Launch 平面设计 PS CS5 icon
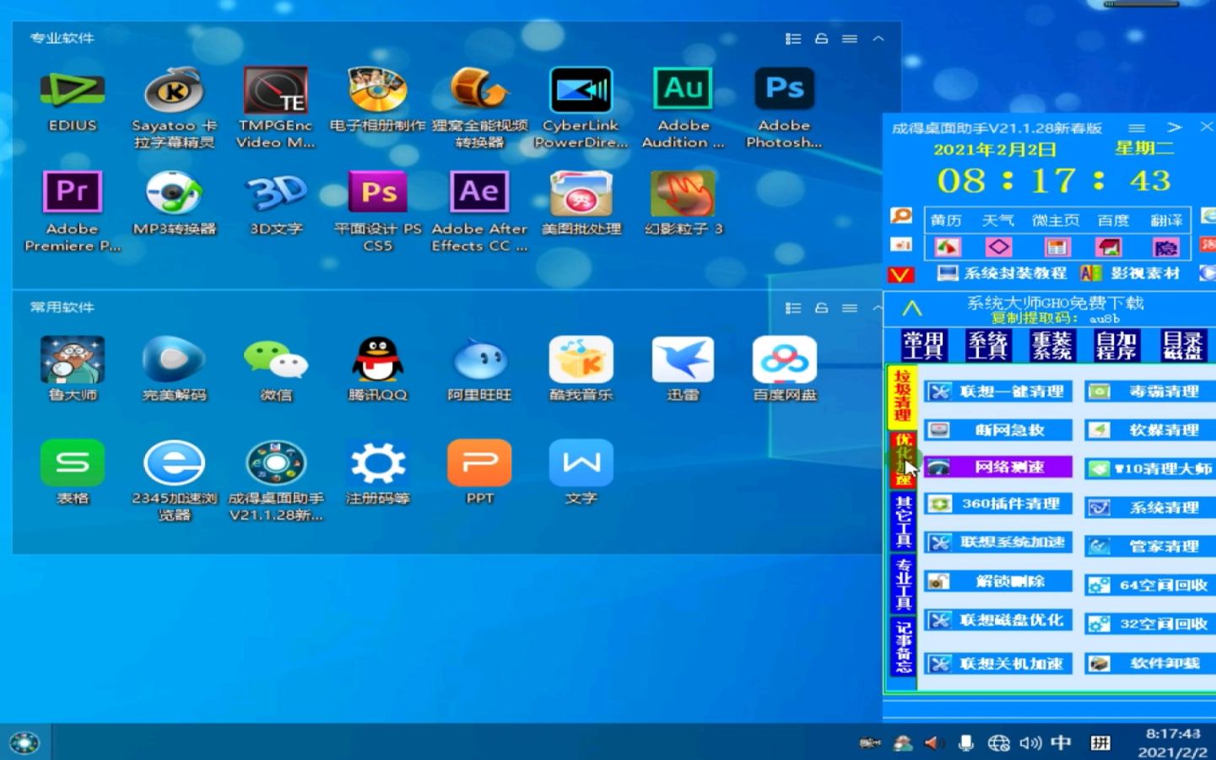The width and height of the screenshot is (1216, 760). [x=377, y=192]
